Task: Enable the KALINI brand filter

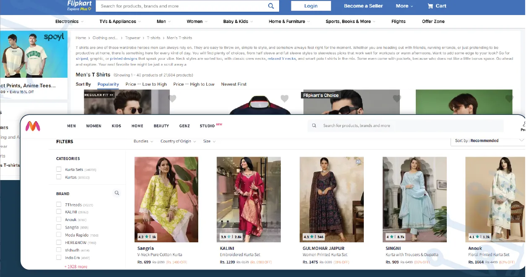Action: point(58,212)
